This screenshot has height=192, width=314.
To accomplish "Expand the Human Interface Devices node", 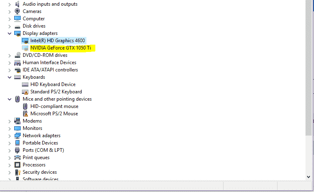I will point(9,63).
